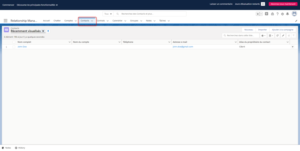Image resolution: width=300 pixels, height=151 pixels.
Task: Open the list view picker dropdown
Action: (43, 31)
